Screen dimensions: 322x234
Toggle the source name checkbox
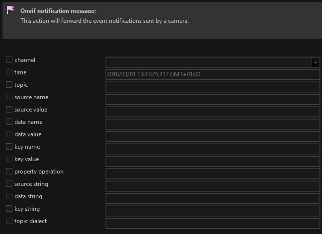9,97
